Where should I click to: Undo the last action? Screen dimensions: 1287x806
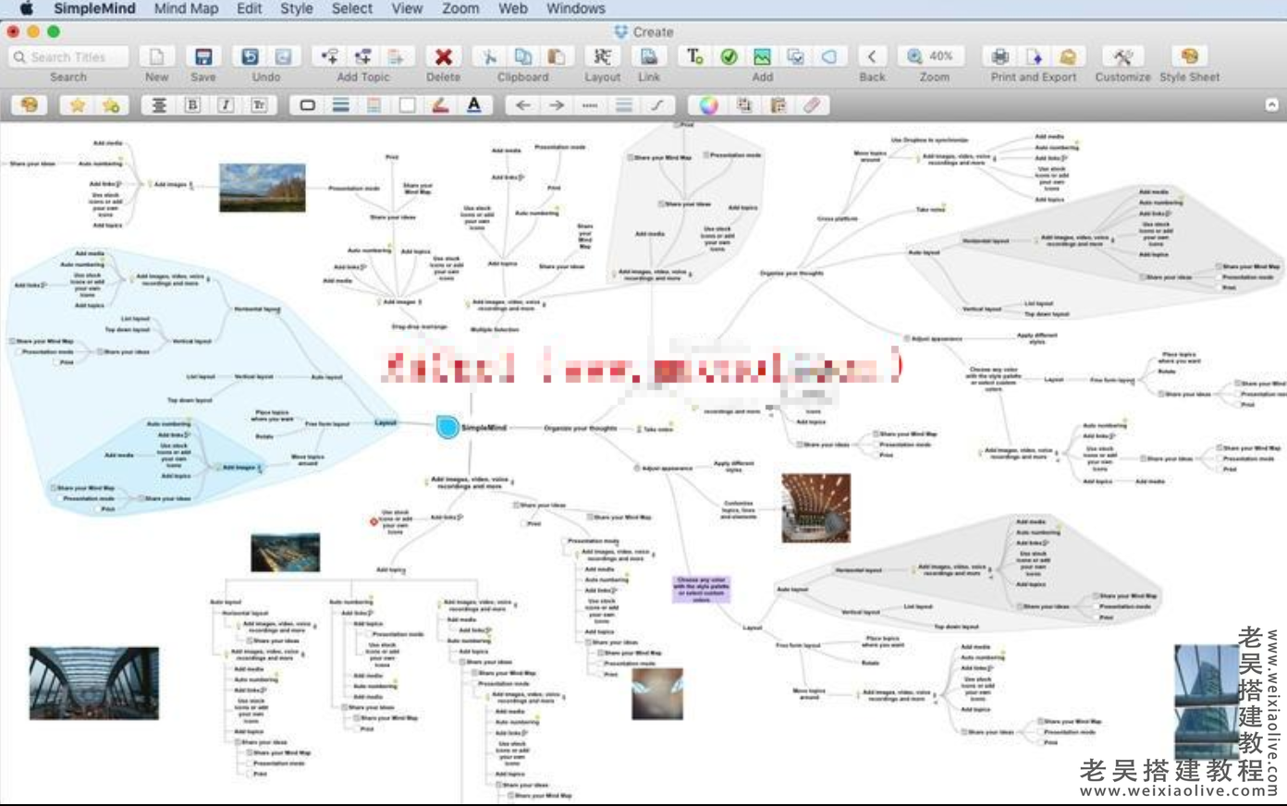(250, 56)
